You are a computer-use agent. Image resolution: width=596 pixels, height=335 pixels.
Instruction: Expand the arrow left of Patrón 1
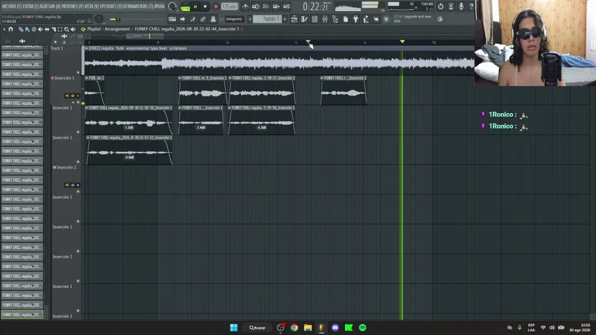[x=250, y=19]
